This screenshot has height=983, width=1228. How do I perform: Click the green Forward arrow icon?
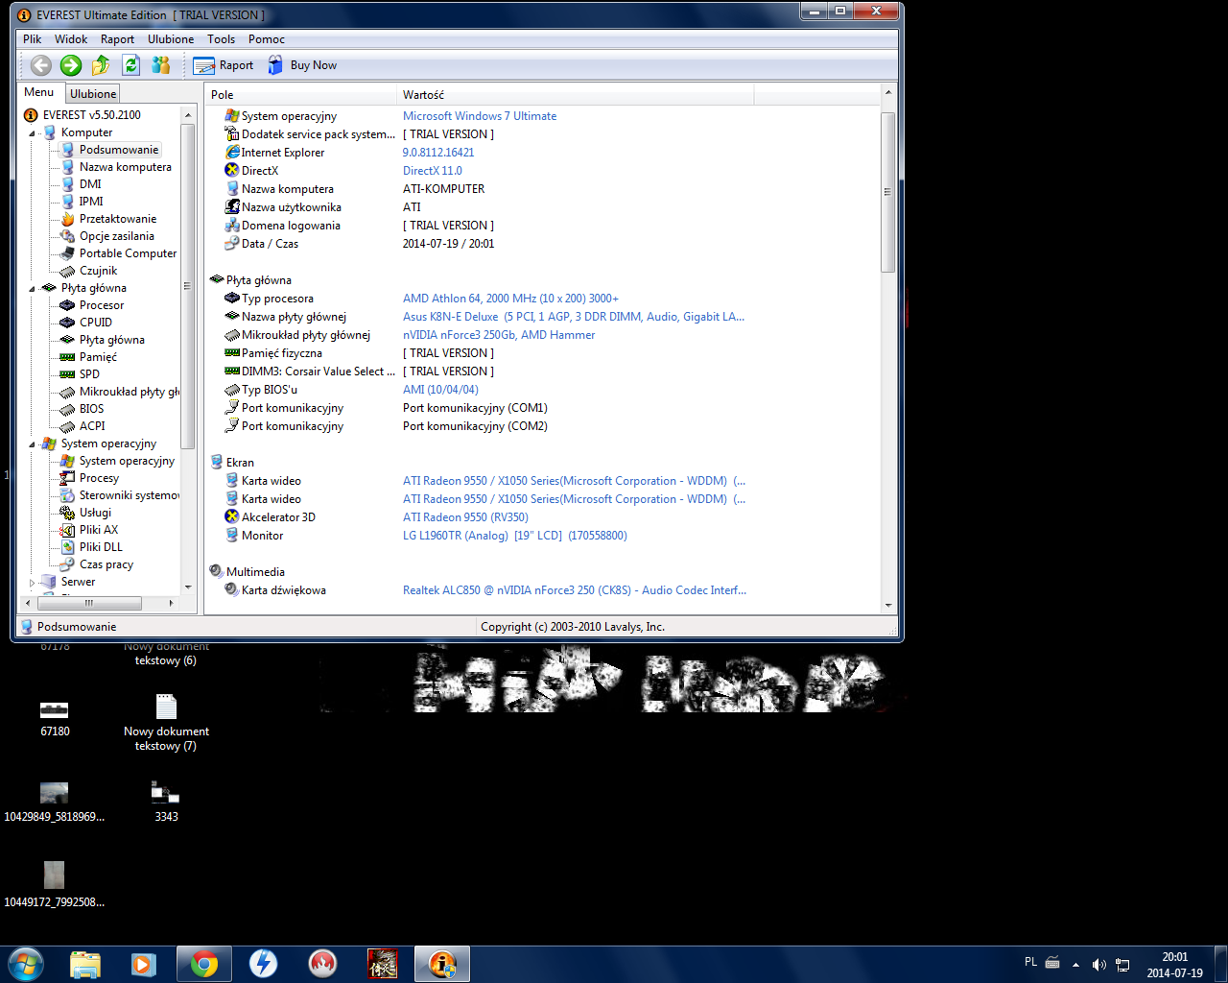tap(71, 65)
